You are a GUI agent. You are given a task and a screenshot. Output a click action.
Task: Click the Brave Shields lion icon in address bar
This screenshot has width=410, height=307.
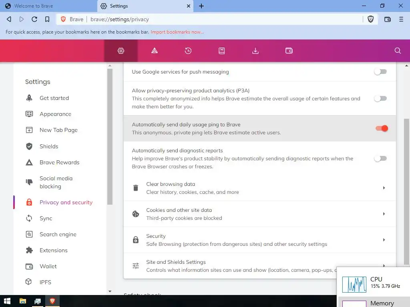[370, 19]
